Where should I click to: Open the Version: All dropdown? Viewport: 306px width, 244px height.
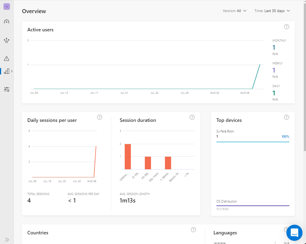pos(234,11)
